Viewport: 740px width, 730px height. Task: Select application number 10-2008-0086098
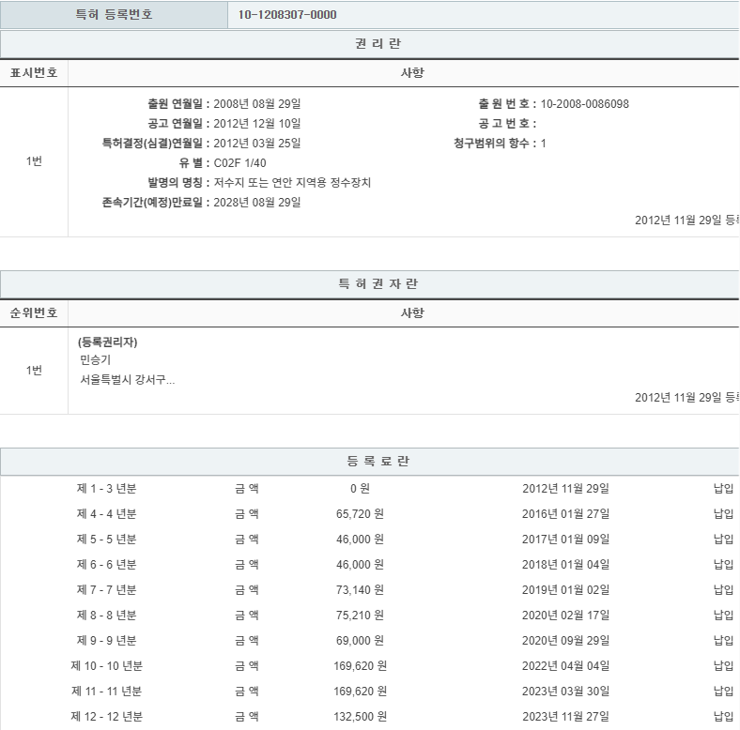pyautogui.click(x=584, y=104)
